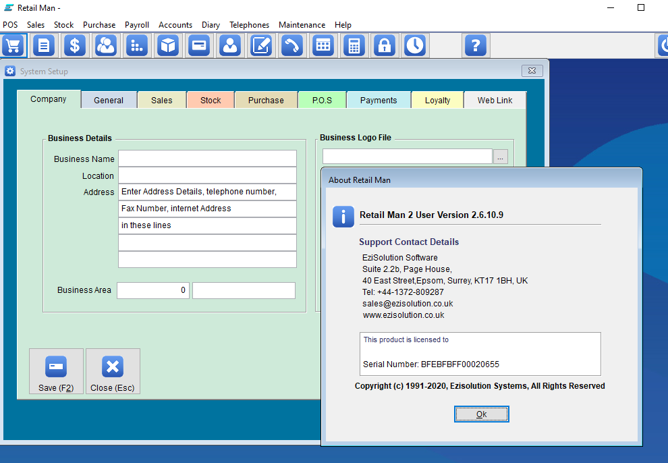Open the Diary menu
Screen dimensions: 668x463
[x=211, y=25]
